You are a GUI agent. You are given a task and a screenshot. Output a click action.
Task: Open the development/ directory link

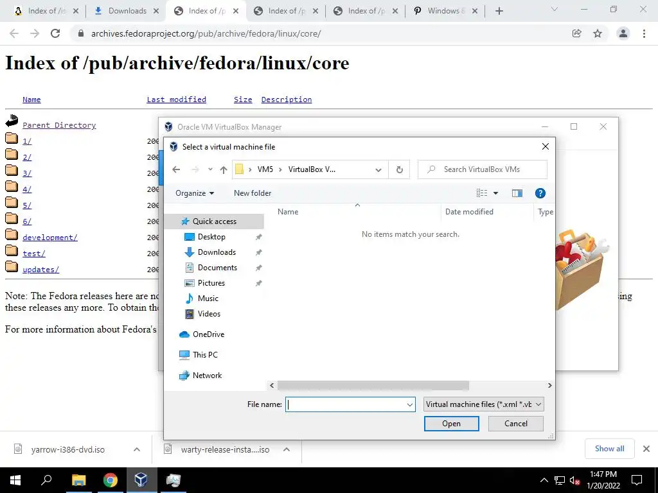pos(50,238)
